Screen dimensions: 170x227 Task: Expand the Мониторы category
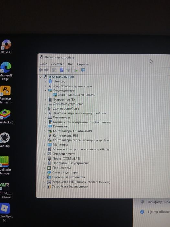(45, 145)
